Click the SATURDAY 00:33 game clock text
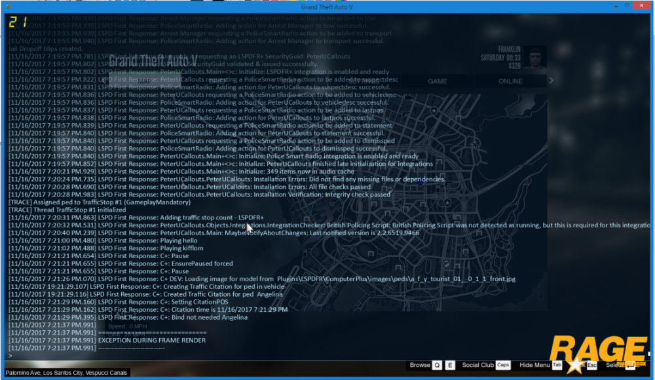The height and width of the screenshot is (380, 655). coord(500,58)
